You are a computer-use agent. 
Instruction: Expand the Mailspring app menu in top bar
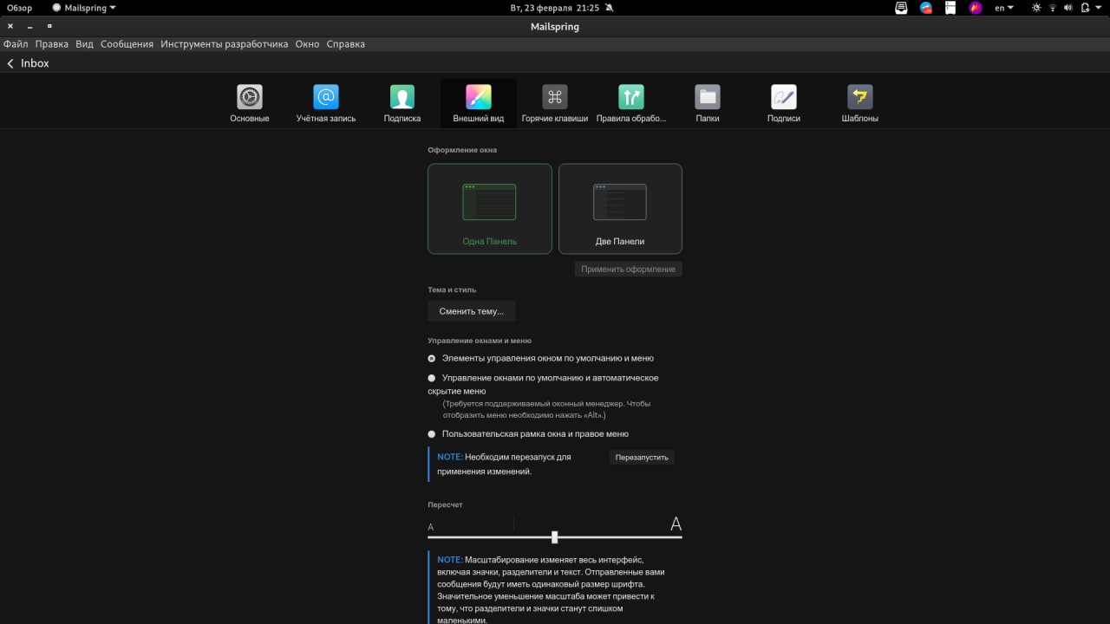coord(84,8)
